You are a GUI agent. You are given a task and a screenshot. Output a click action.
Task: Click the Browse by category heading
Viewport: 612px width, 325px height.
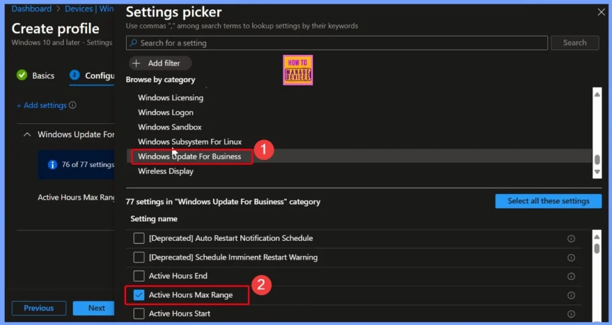160,79
